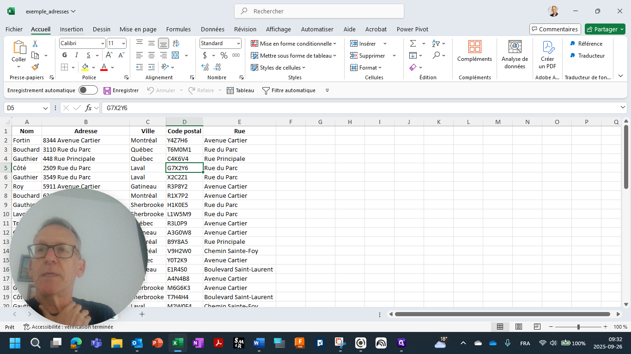This screenshot has width=631, height=354.
Task: Click the Rechercher search box
Action: [319, 11]
